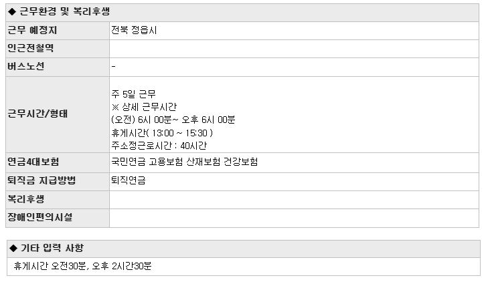Click the 복리후생 row label
Viewport: 488px width, 288px height.
click(26, 199)
